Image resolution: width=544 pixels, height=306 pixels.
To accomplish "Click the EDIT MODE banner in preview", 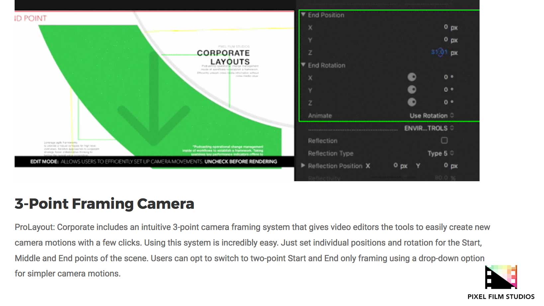I will (154, 162).
